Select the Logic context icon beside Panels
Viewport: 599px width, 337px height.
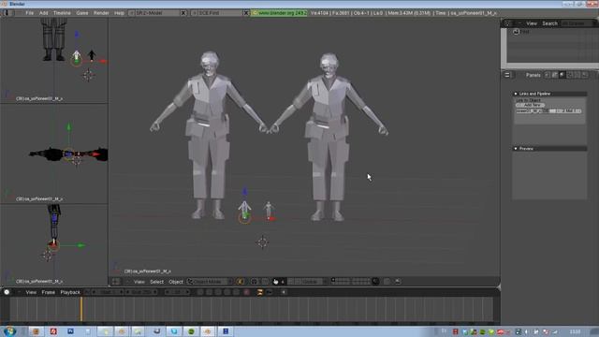pyautogui.click(x=548, y=75)
